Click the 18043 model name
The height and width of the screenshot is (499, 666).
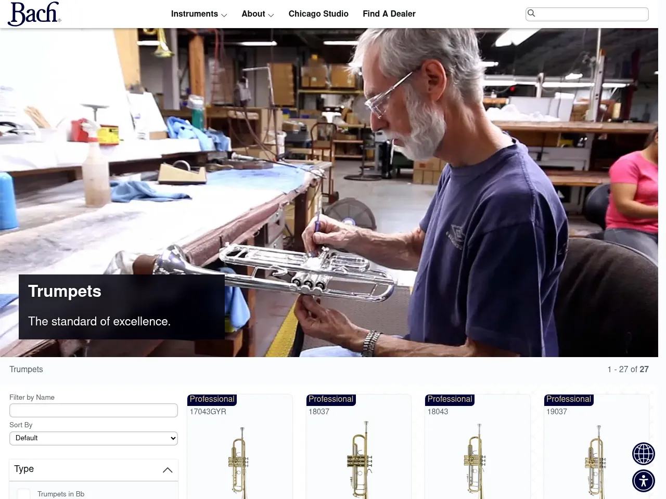pos(438,412)
